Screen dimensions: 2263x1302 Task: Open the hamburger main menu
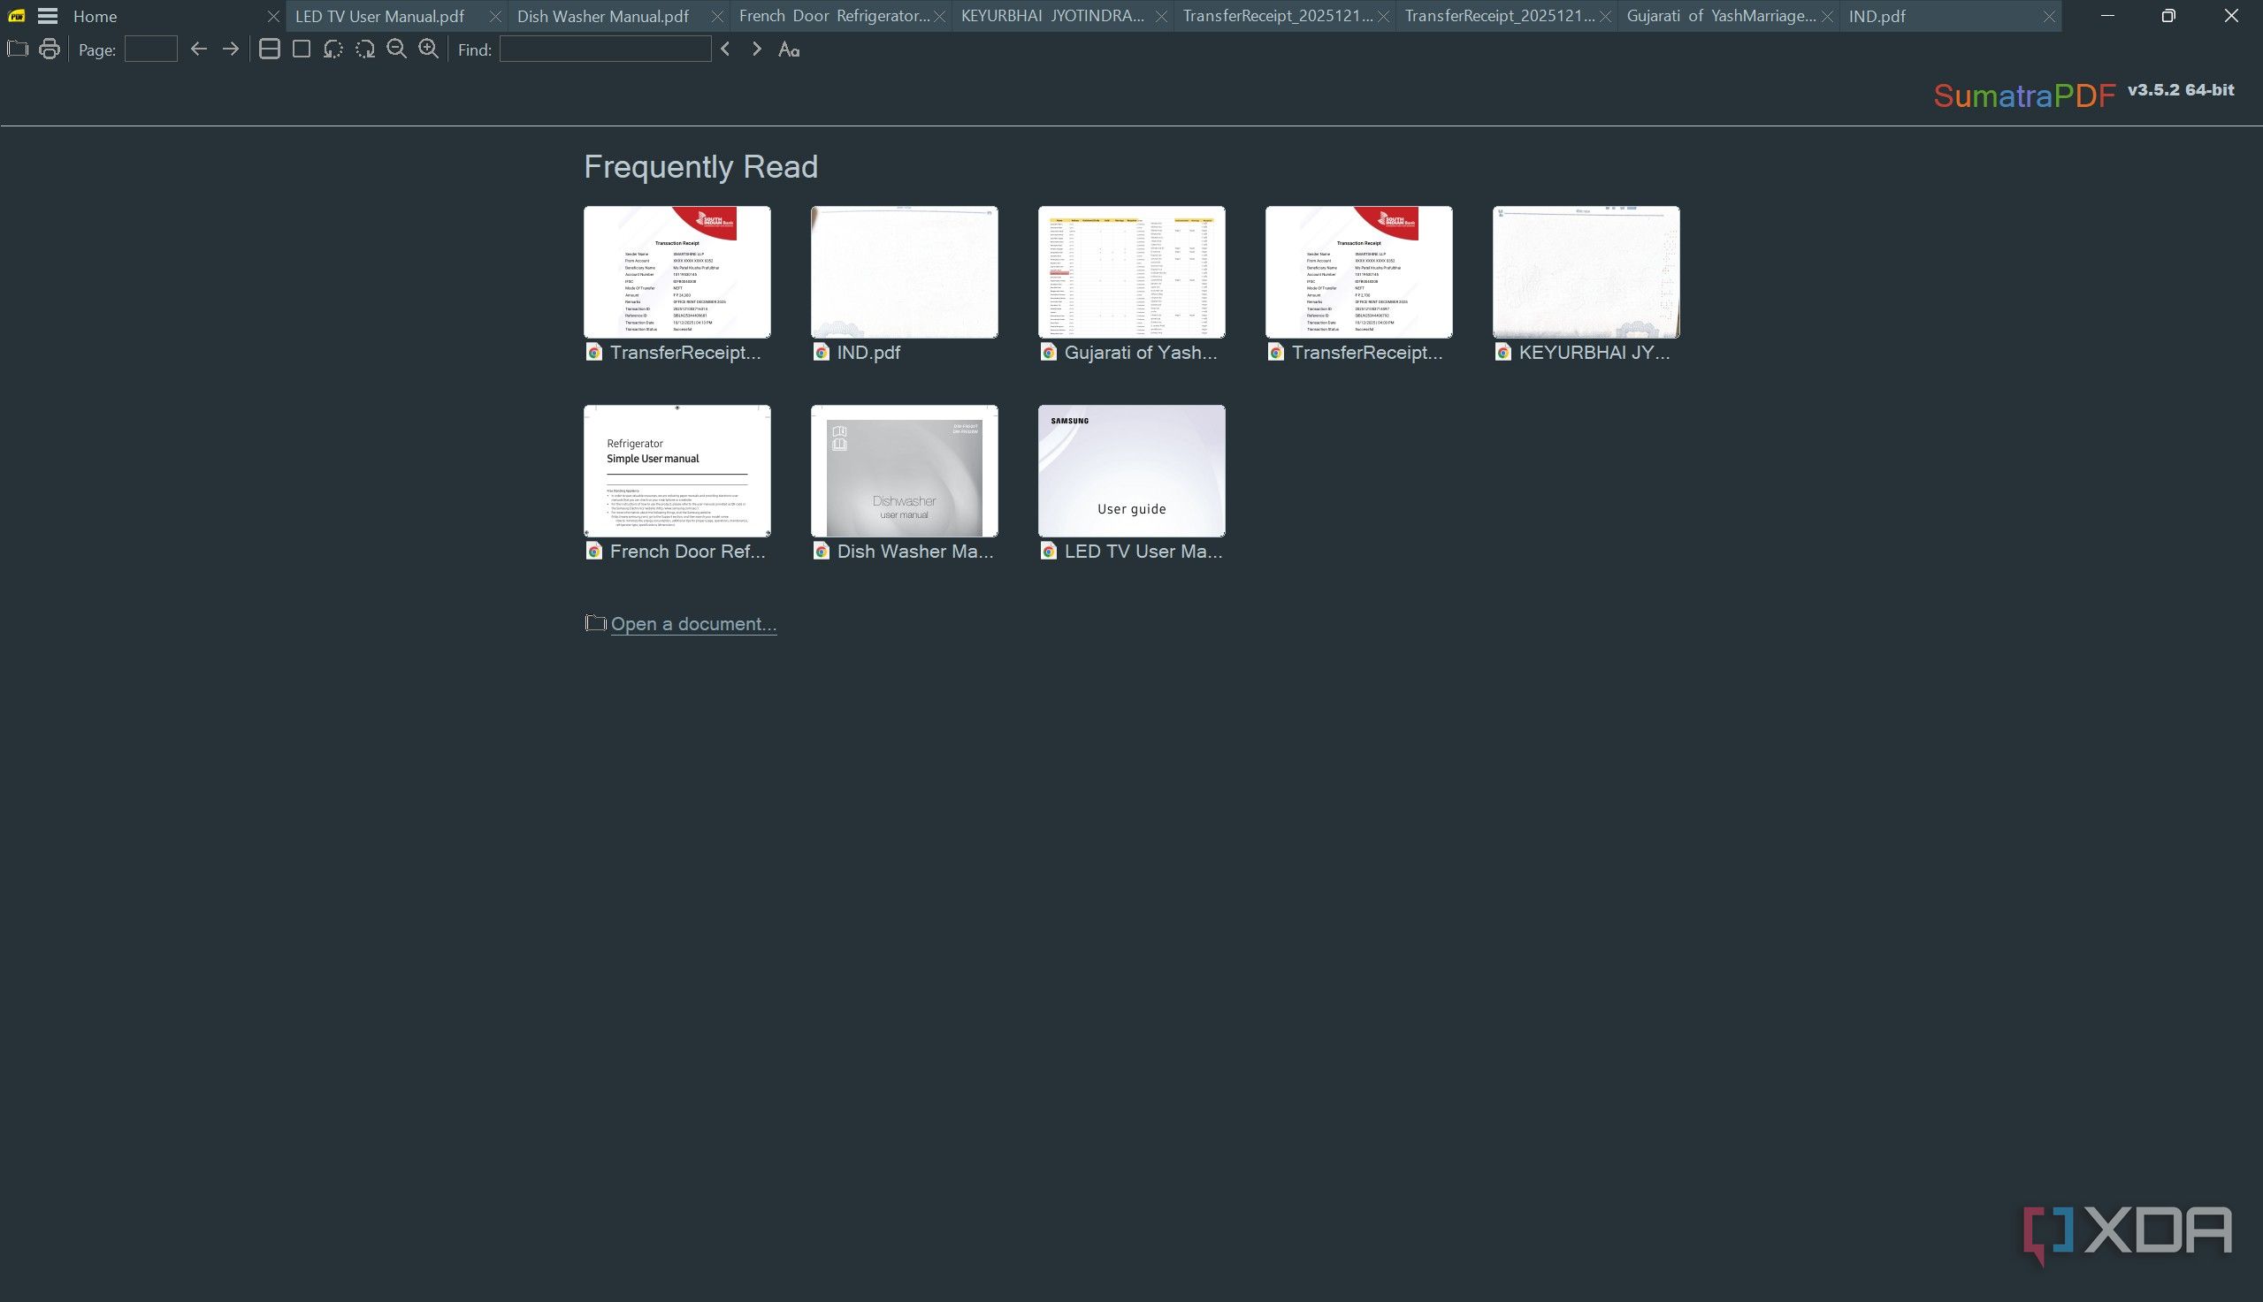(x=48, y=16)
